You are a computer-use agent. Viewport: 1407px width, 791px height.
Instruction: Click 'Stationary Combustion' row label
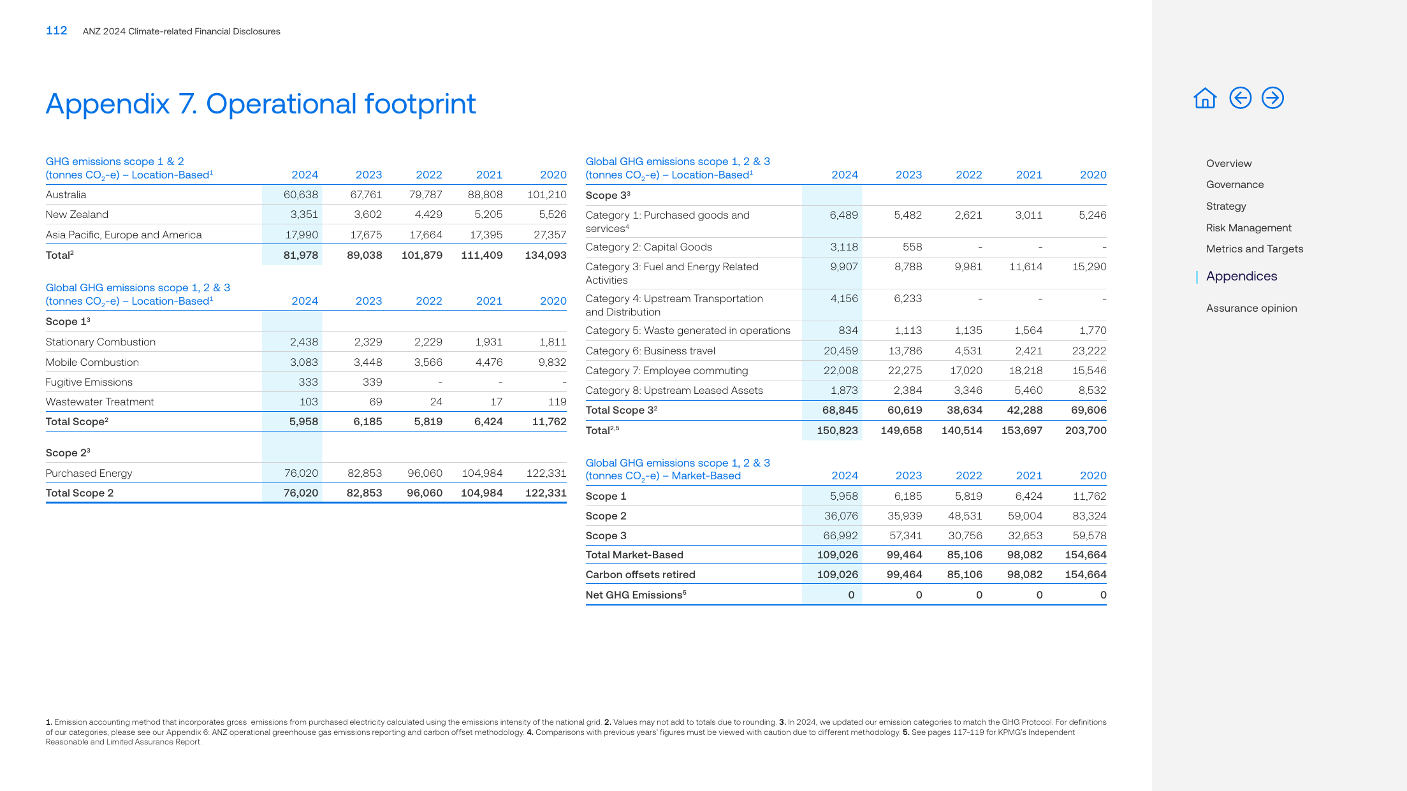click(101, 342)
